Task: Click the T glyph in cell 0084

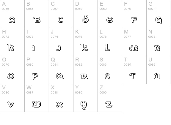Action: coord(133,76)
